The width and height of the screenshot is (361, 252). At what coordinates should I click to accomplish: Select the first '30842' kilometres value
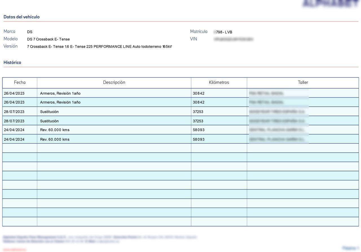click(x=199, y=93)
